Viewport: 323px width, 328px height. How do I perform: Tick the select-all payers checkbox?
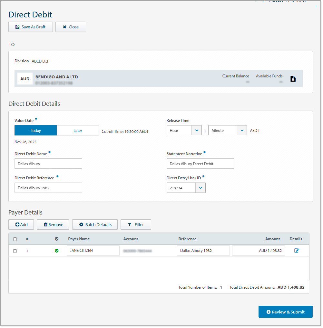coord(15,239)
